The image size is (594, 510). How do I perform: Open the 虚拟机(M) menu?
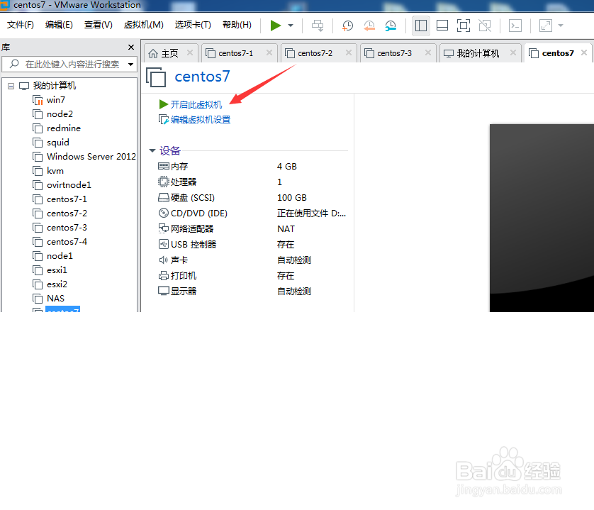tap(144, 25)
